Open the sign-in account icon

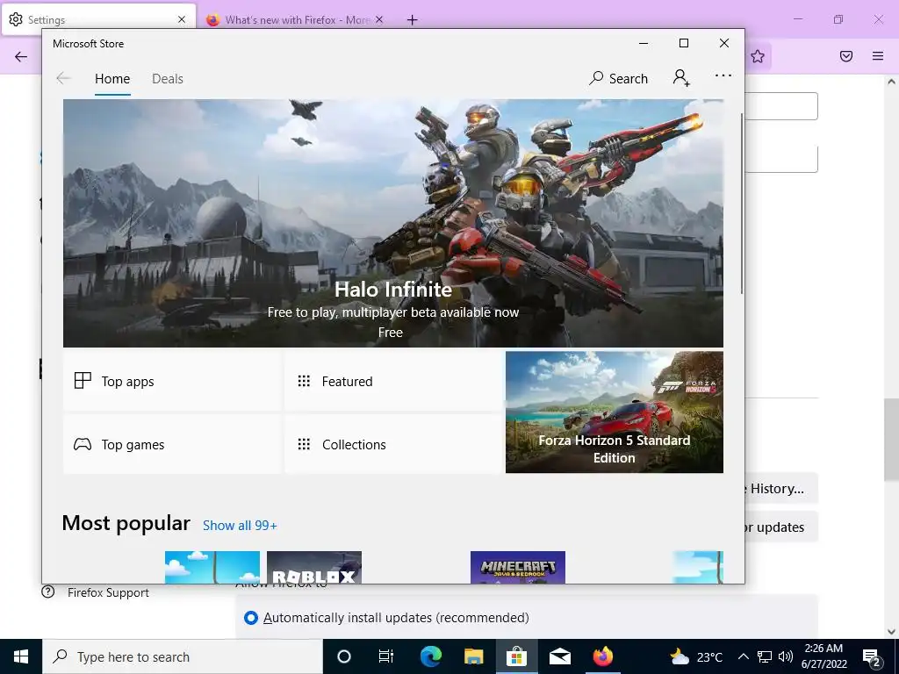tap(681, 77)
